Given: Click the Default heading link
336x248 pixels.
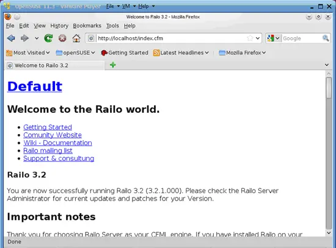Looking at the screenshot, I should coord(35,87).
